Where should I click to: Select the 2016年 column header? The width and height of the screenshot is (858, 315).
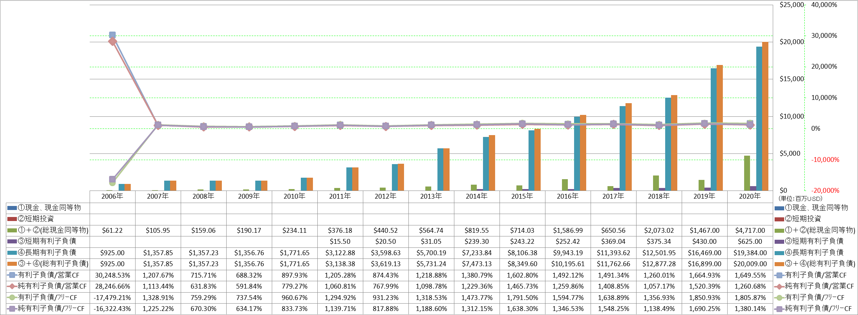(x=568, y=196)
